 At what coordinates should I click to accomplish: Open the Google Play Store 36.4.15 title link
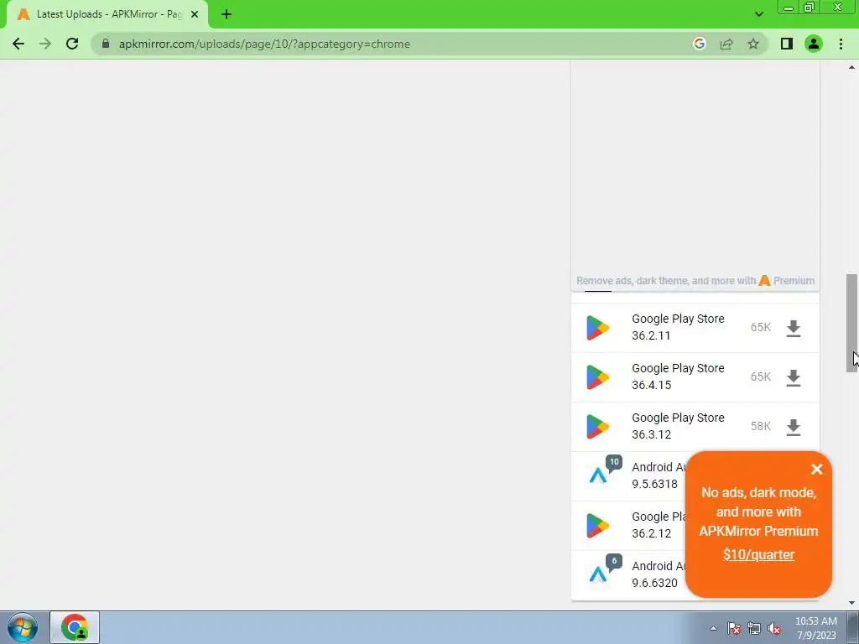(x=678, y=377)
